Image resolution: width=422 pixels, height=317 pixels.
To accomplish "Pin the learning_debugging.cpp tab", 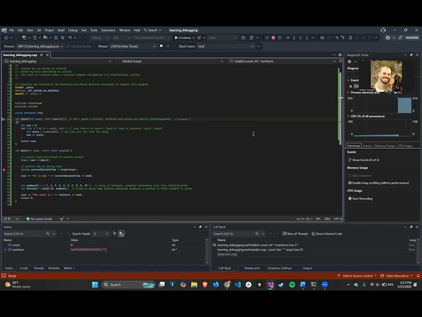I will pyautogui.click(x=42, y=55).
